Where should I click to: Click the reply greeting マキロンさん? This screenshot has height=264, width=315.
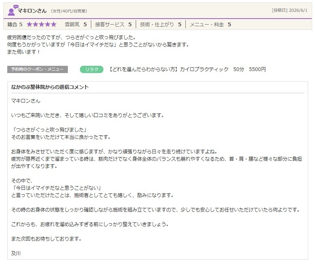click(26, 101)
